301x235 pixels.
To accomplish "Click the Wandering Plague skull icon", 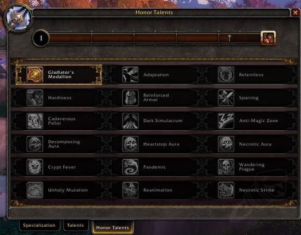I will tap(226, 167).
